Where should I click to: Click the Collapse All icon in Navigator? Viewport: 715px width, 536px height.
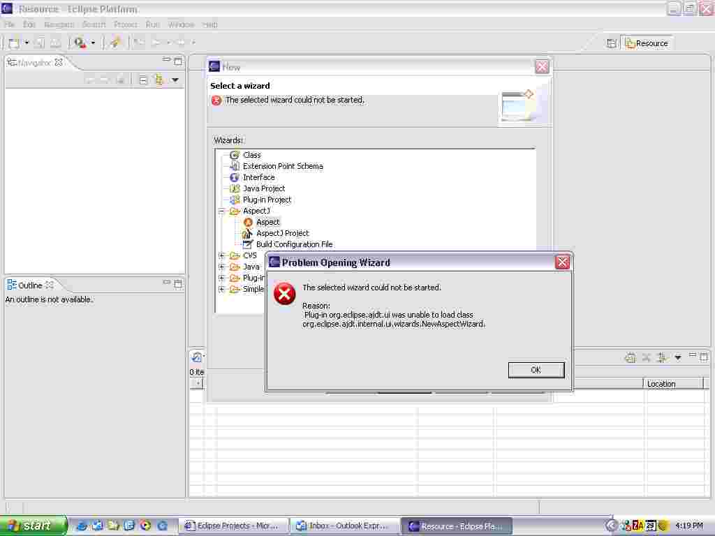(142, 80)
